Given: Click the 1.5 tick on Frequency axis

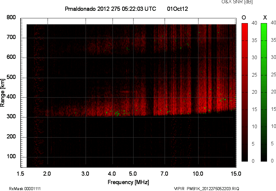Looking at the screenshot, I should tap(20, 174).
